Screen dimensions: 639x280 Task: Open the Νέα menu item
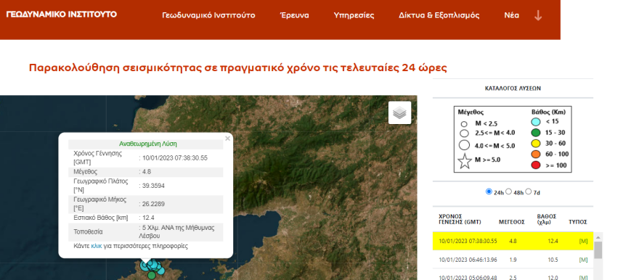click(511, 15)
